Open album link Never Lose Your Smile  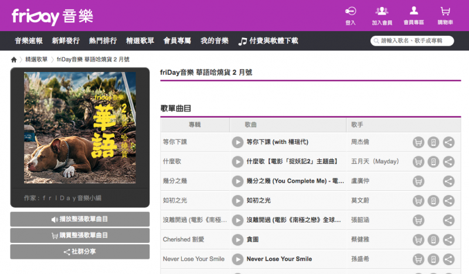tap(194, 259)
